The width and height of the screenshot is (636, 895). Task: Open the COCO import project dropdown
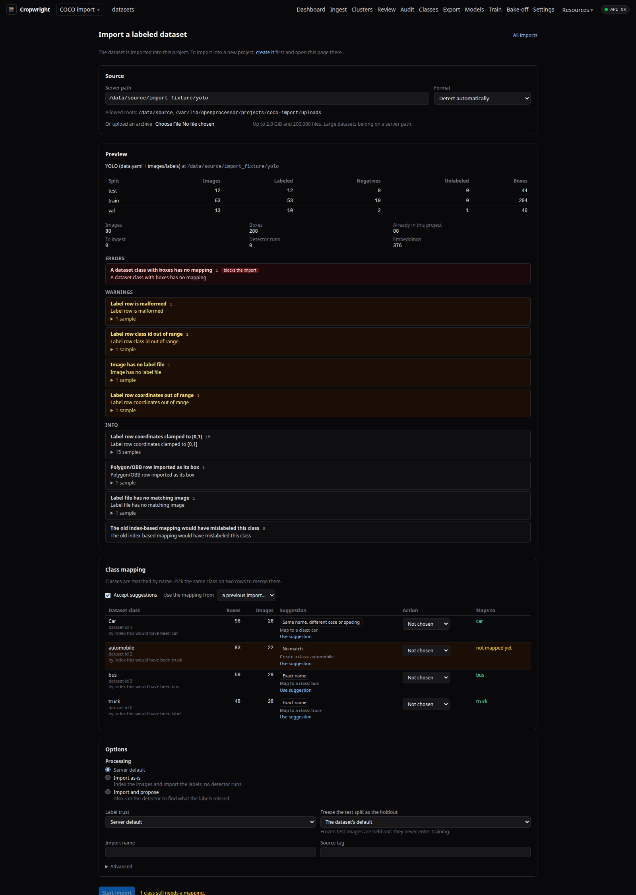[x=80, y=10]
